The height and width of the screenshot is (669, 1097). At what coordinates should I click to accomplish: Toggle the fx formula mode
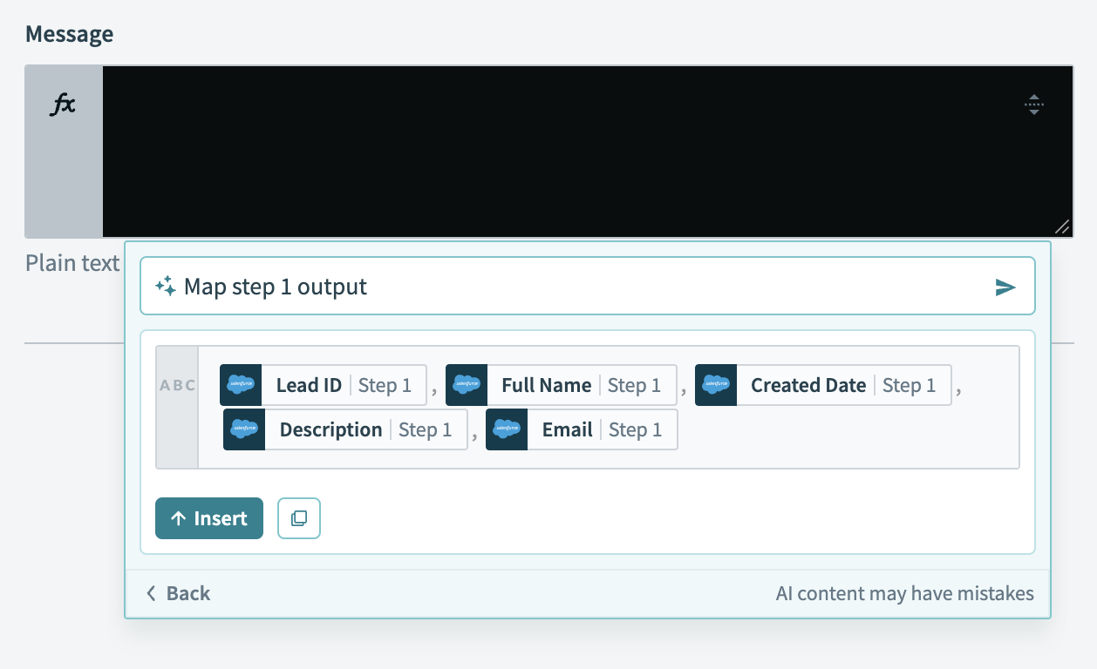pos(63,106)
